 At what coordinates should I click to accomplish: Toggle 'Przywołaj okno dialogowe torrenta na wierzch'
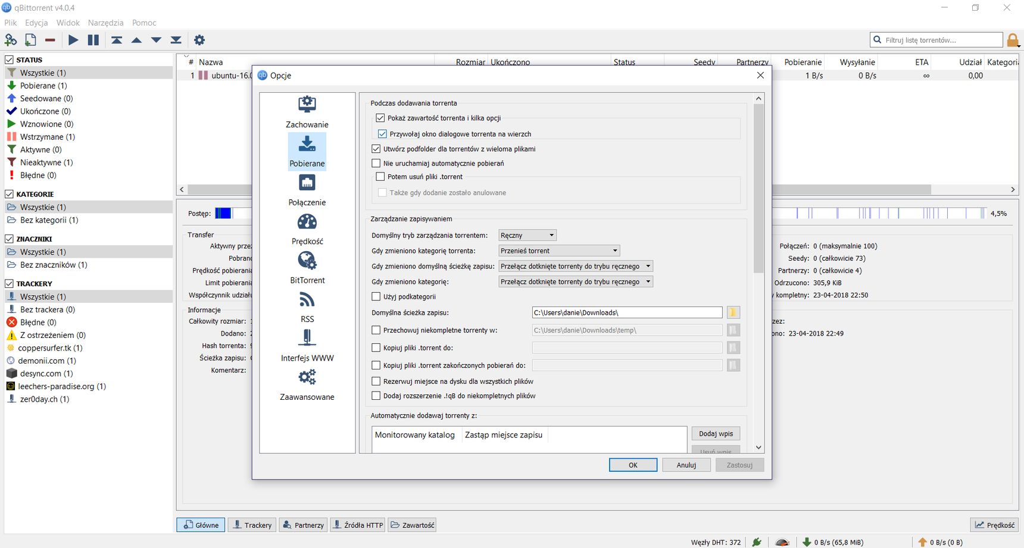[x=382, y=134]
